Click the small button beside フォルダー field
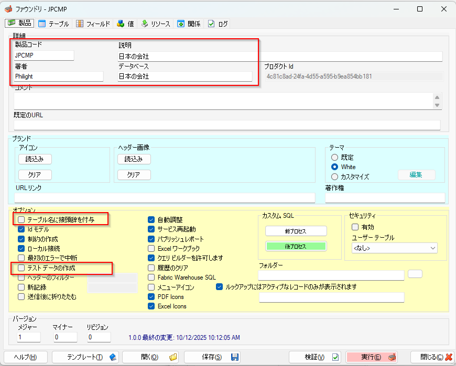This screenshot has height=366, width=456. [415, 274]
